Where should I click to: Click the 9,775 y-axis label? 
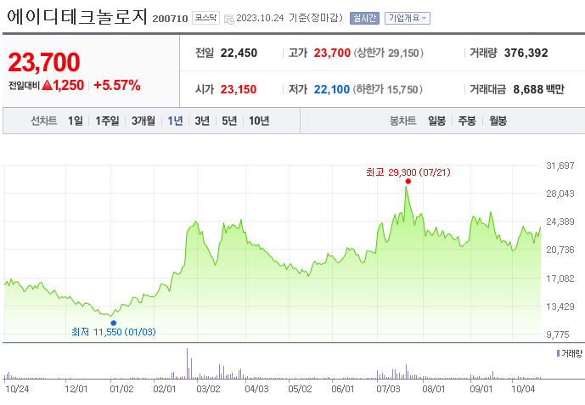558,335
